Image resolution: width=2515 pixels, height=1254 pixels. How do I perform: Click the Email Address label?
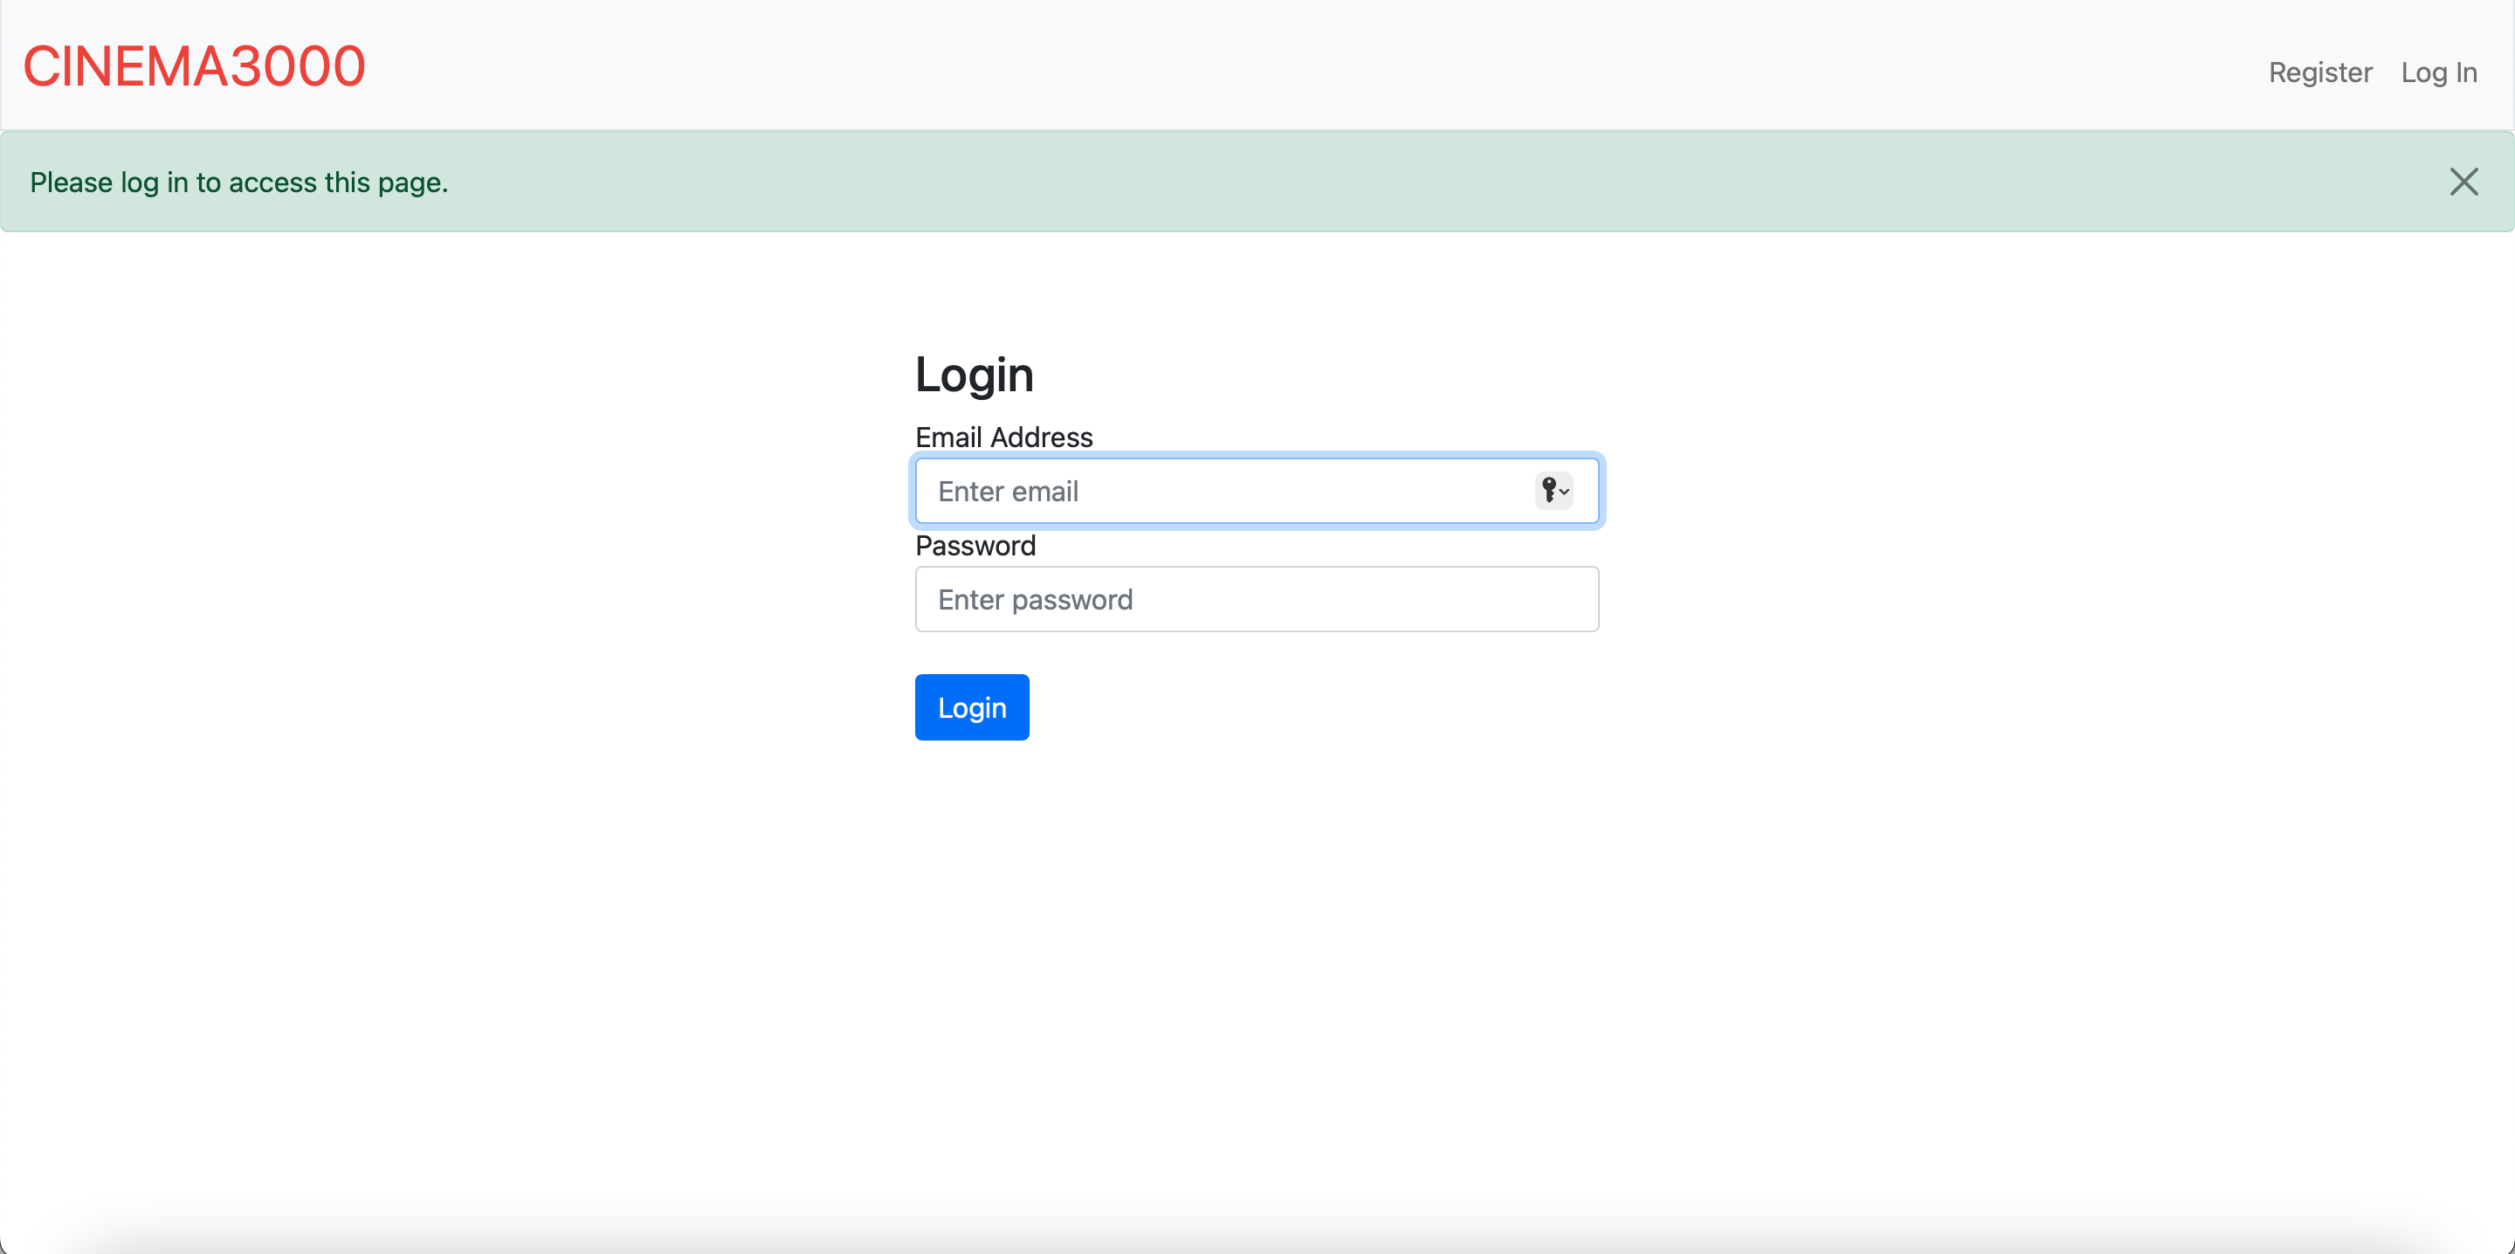1003,437
